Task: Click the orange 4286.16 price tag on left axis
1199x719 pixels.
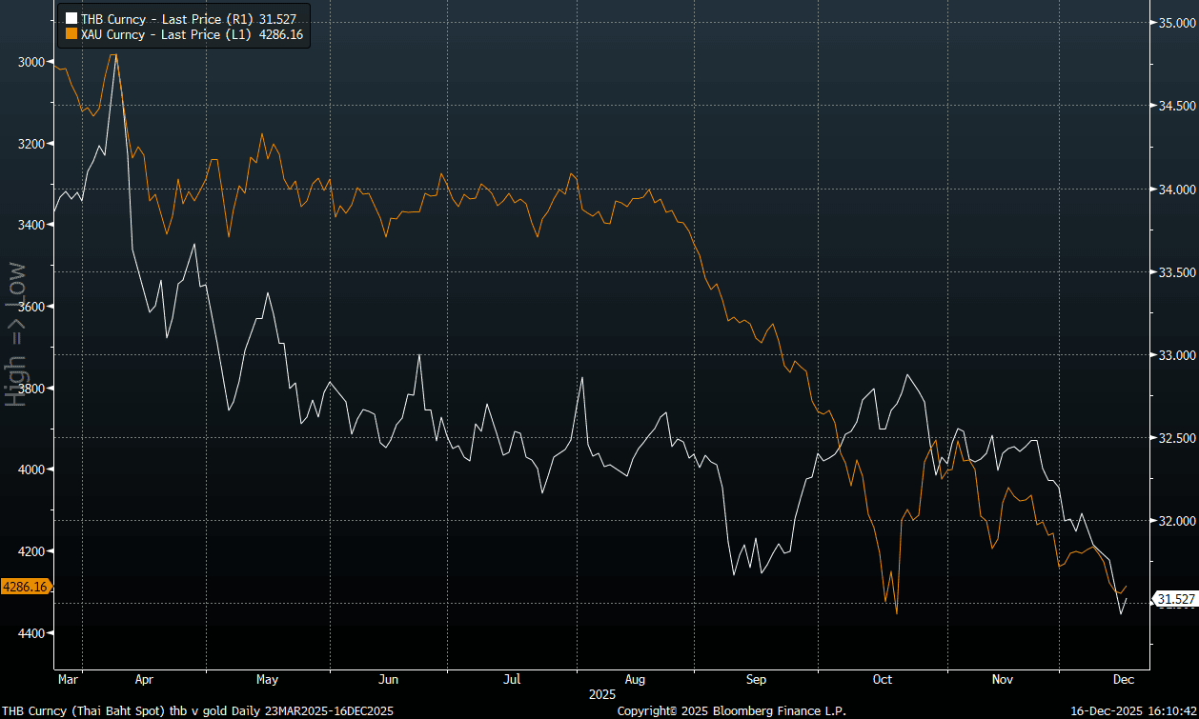Action: [26, 588]
